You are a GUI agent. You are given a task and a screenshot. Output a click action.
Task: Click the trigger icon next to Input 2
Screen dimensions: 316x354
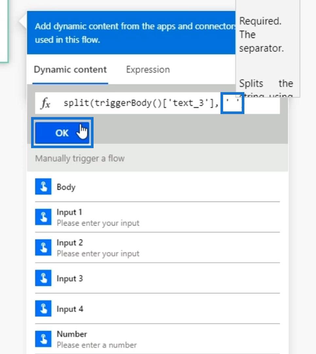pyautogui.click(x=43, y=247)
